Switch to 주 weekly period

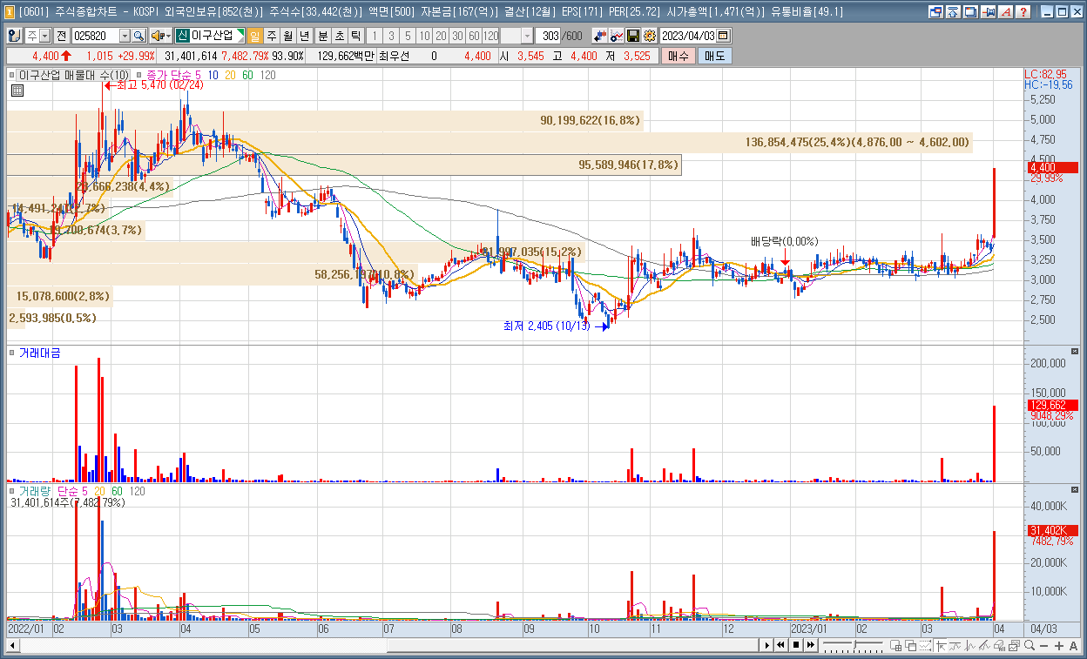pyautogui.click(x=272, y=36)
